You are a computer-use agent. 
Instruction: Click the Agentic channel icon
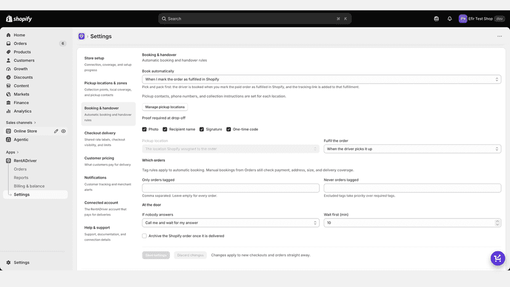[9, 139]
